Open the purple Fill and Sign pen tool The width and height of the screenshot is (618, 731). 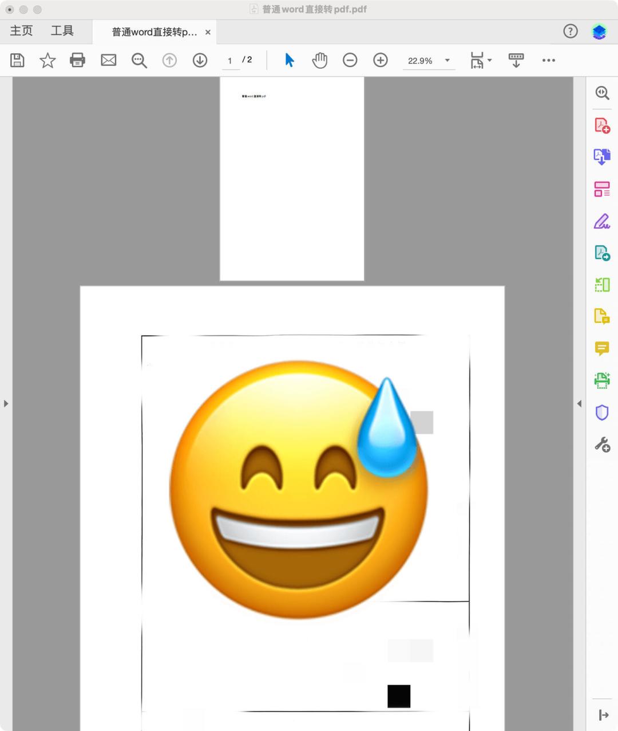pyautogui.click(x=602, y=221)
